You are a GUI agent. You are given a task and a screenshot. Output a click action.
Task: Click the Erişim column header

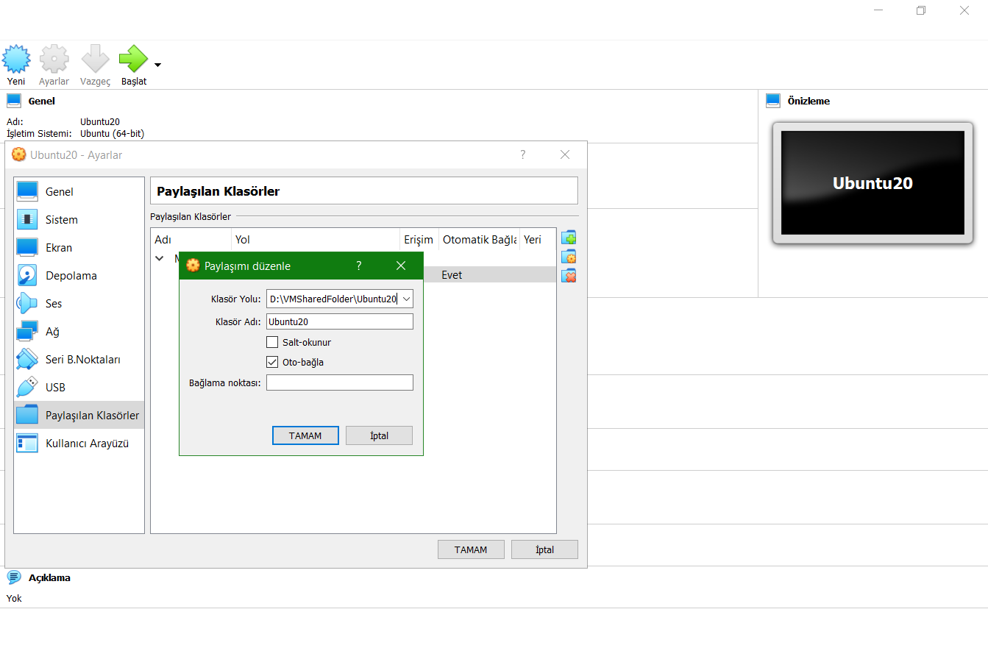tap(419, 240)
